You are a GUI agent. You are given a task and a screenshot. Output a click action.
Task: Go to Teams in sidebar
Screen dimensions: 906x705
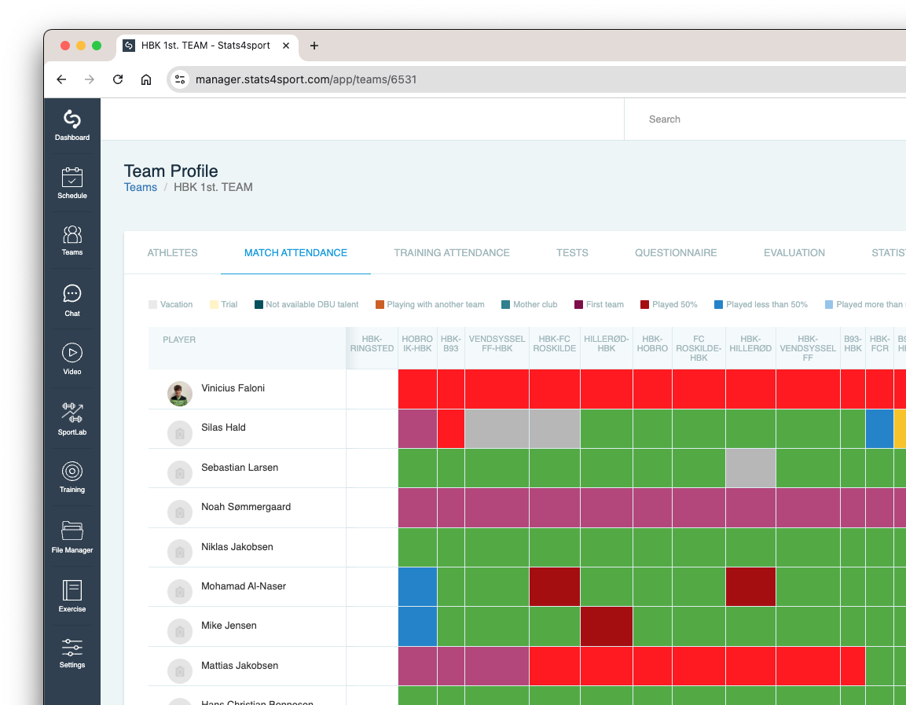(x=72, y=235)
